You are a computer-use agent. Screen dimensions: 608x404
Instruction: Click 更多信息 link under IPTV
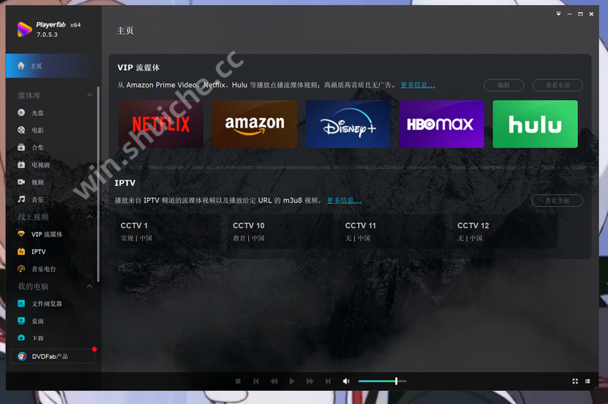pyautogui.click(x=344, y=200)
